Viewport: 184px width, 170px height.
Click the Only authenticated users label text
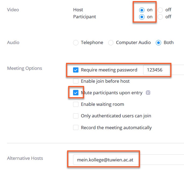tap(116, 116)
